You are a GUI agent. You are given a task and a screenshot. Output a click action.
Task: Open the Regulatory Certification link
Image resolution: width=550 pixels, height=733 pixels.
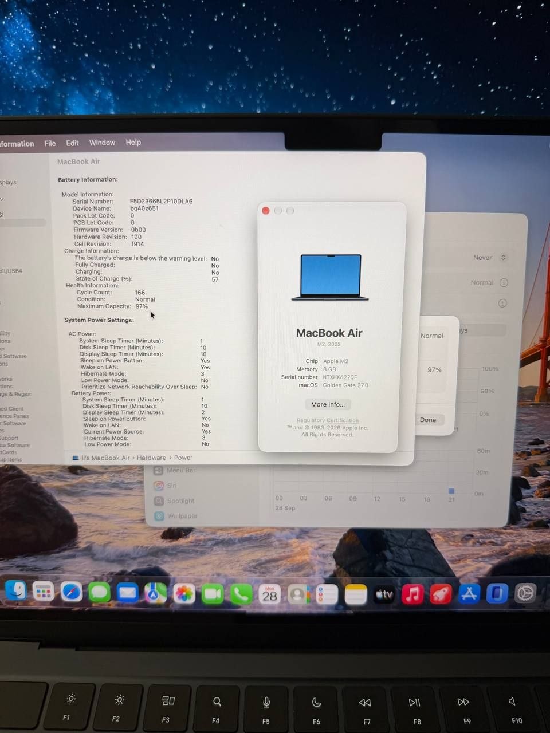click(328, 420)
